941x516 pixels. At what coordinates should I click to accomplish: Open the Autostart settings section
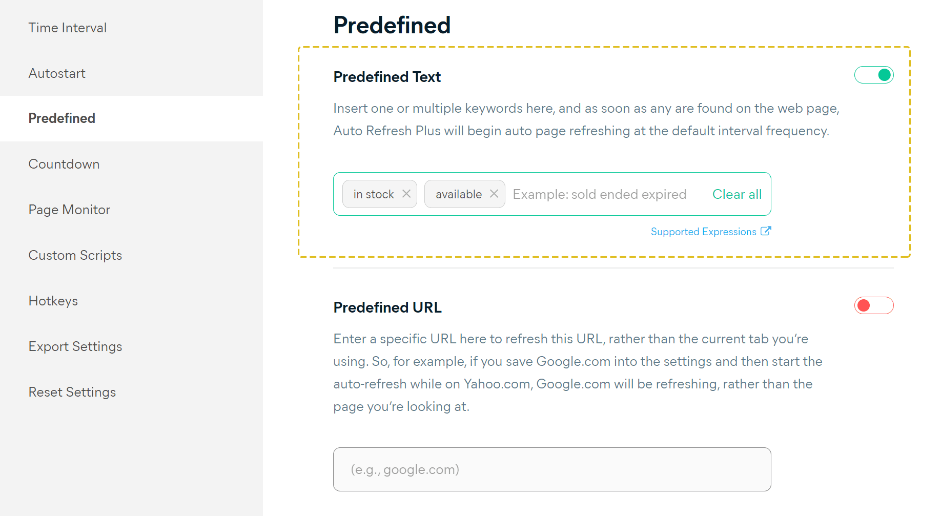(56, 73)
